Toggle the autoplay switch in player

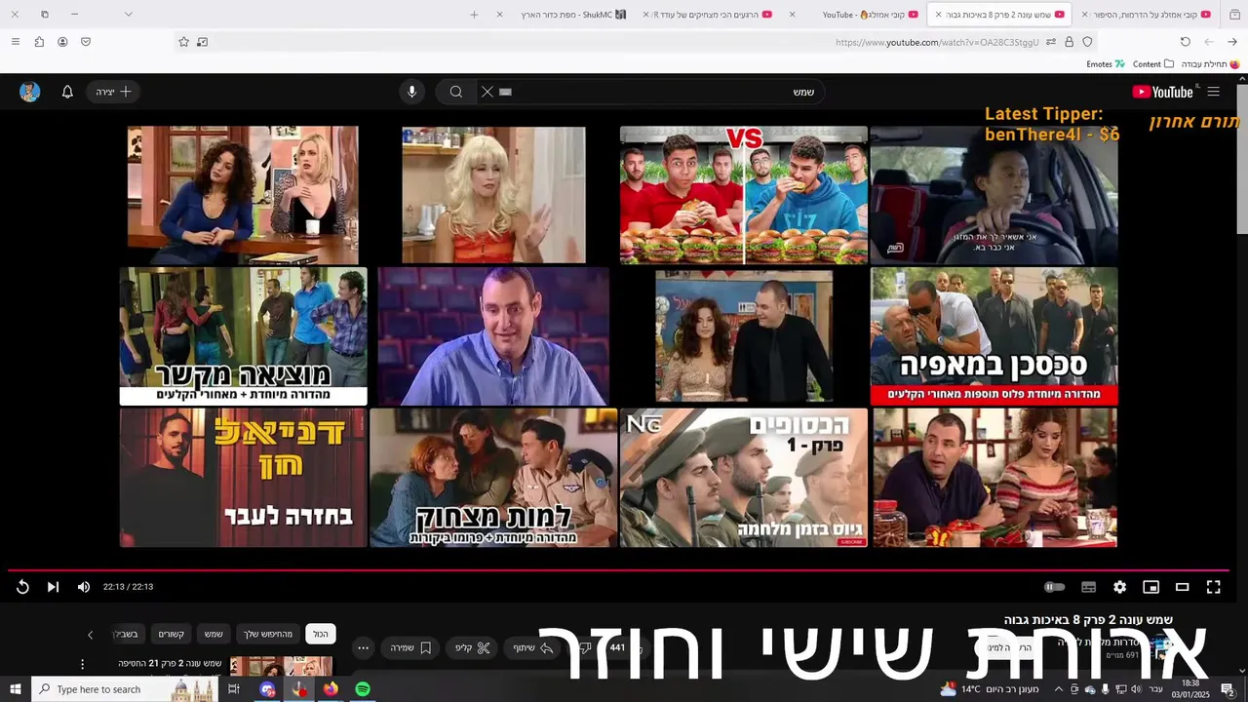1054,587
